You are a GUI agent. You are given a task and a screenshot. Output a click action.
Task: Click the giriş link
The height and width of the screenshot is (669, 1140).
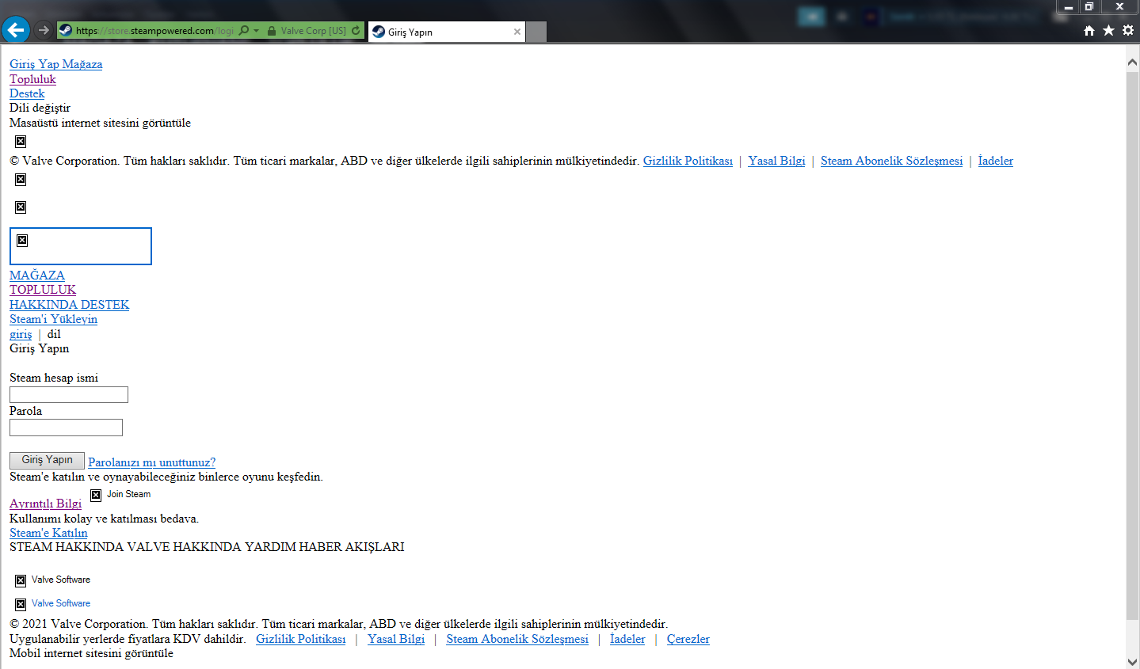pos(21,334)
